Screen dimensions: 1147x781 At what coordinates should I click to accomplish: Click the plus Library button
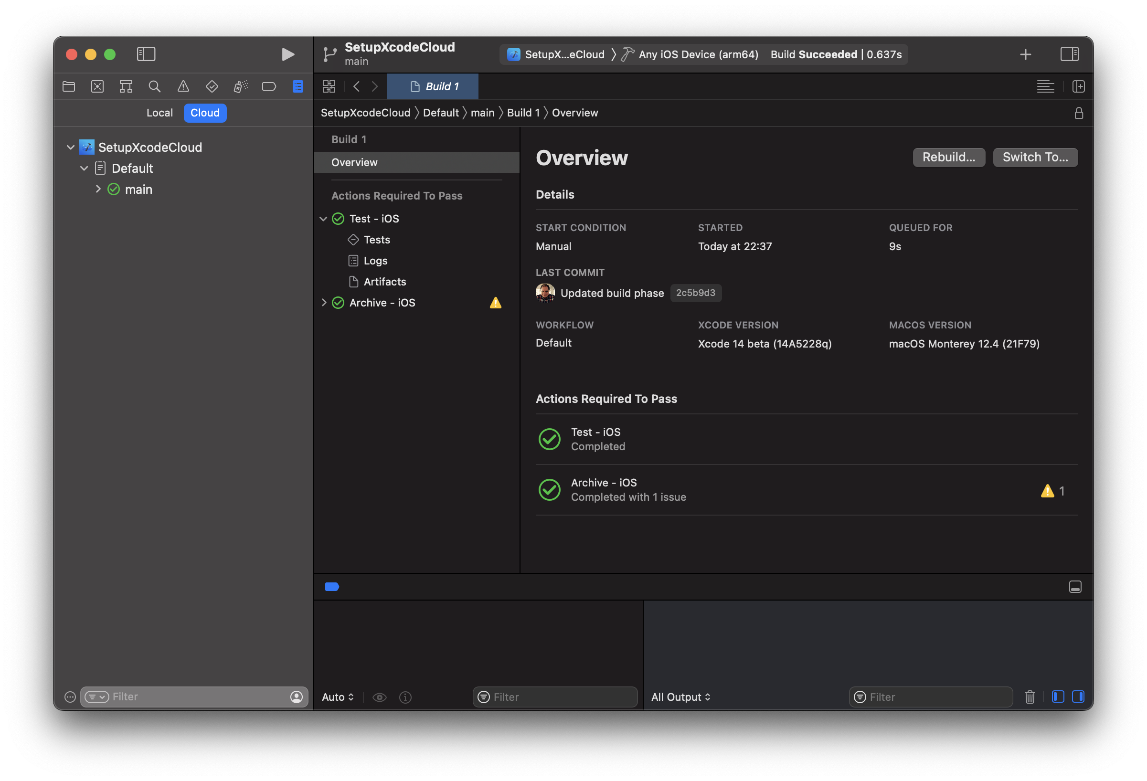[1025, 54]
